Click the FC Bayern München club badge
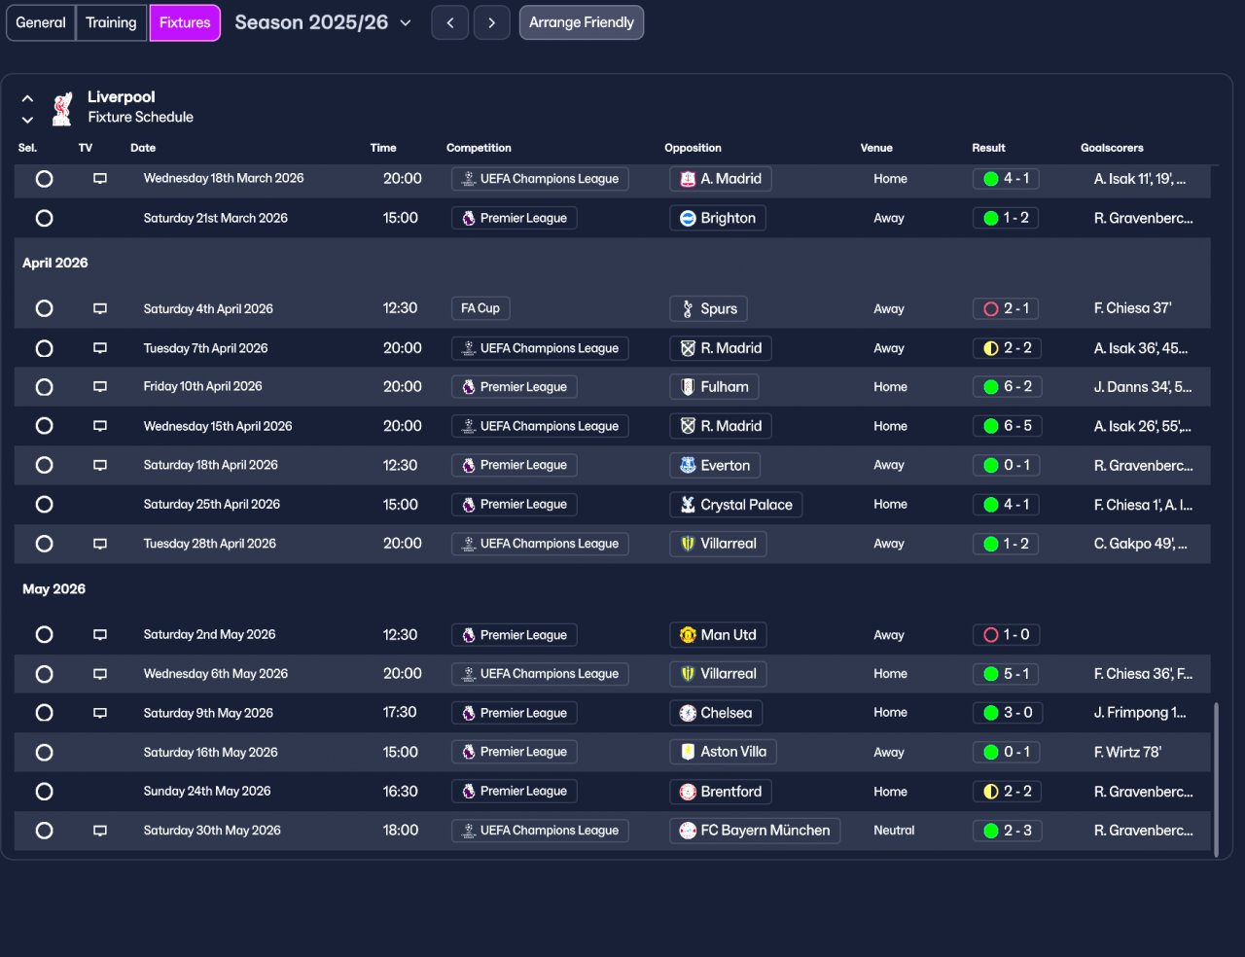The width and height of the screenshot is (1245, 957). click(x=688, y=831)
